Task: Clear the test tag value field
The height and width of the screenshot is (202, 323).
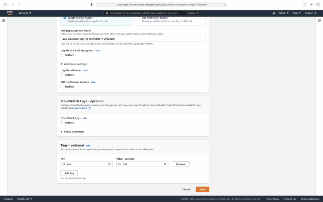Action: point(165,164)
